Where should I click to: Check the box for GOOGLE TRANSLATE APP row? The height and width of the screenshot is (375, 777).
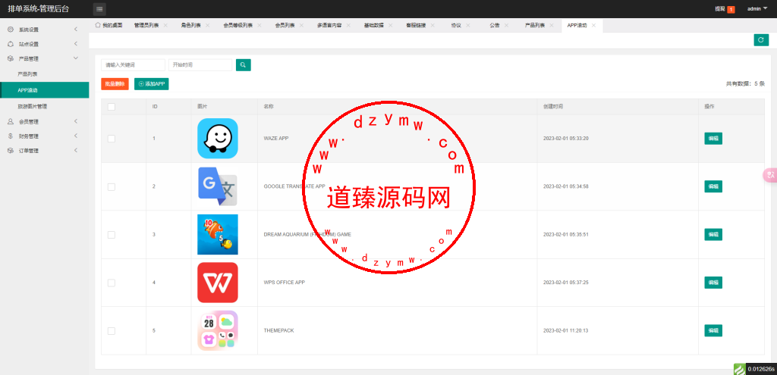tap(112, 186)
